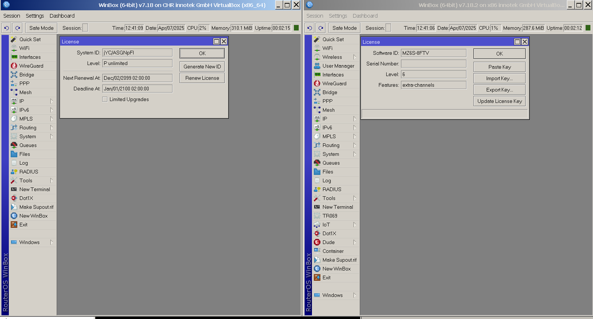
Task: Open Log icon in right WinBox sidebar
Action: coord(317,180)
